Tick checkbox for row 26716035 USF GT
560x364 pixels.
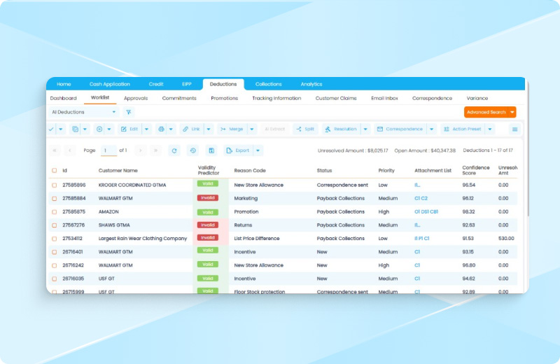(x=55, y=279)
